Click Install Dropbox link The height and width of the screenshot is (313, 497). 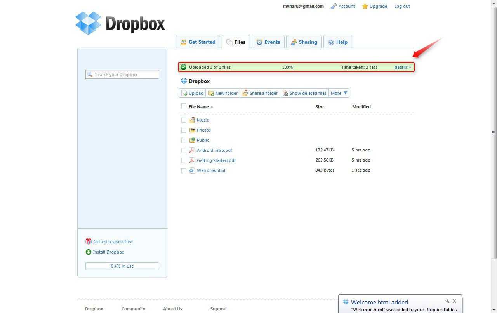click(x=108, y=252)
